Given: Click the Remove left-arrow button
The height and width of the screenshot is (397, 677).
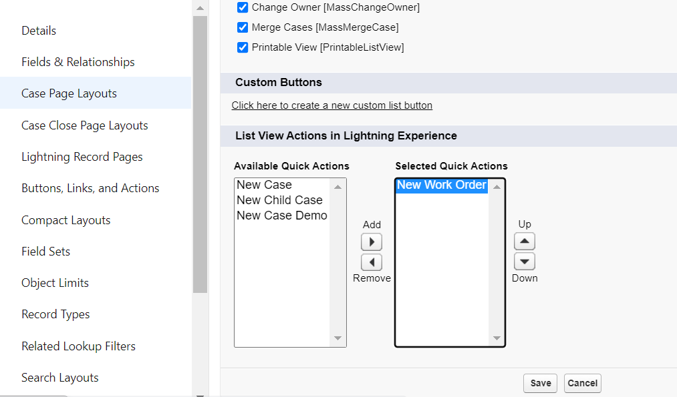Looking at the screenshot, I should [x=372, y=262].
